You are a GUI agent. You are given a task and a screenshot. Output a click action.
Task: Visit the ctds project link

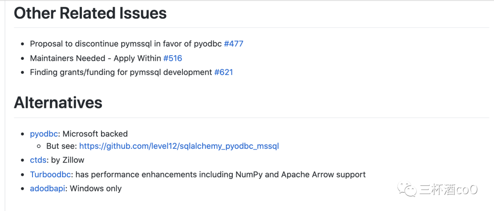38,160
